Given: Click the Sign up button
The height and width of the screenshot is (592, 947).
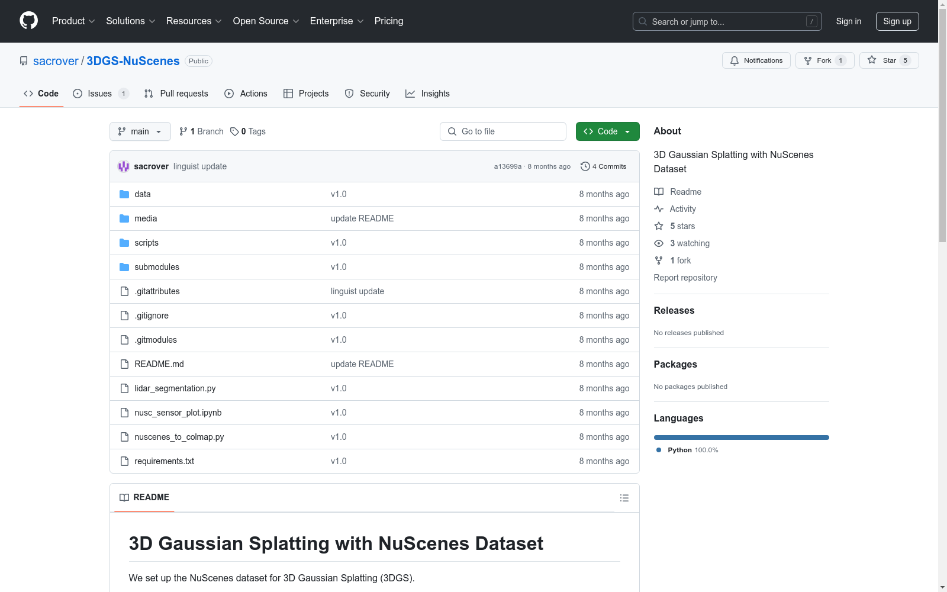Looking at the screenshot, I should click(x=897, y=21).
